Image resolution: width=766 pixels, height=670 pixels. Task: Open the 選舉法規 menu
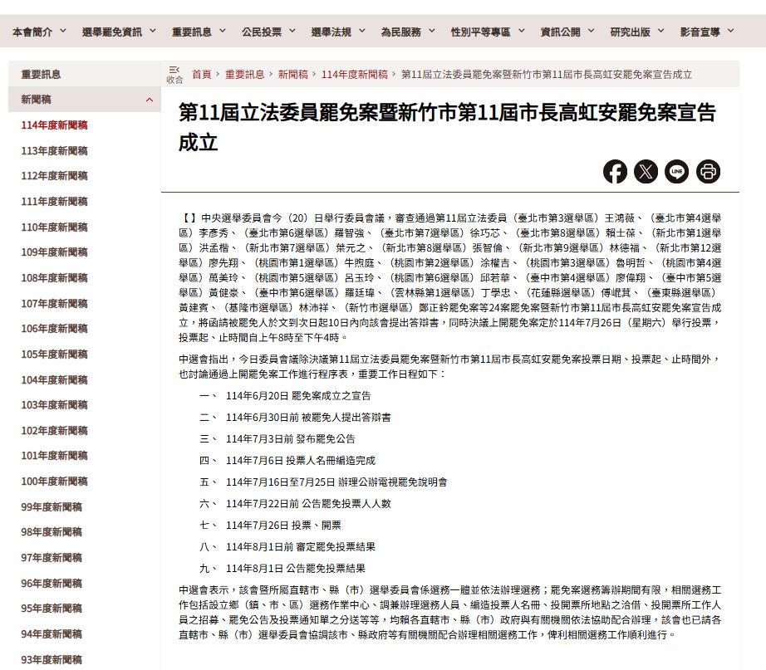(338, 32)
